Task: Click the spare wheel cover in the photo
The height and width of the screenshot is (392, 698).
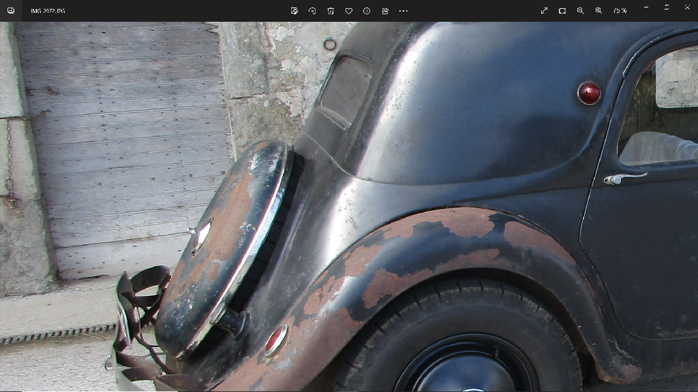Action: tap(225, 245)
